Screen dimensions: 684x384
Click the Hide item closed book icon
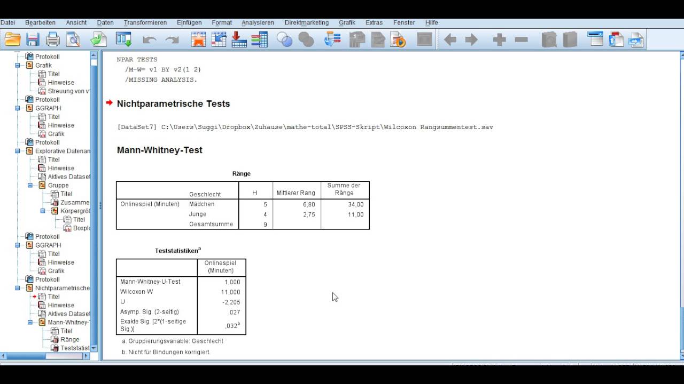pyautogui.click(x=570, y=39)
